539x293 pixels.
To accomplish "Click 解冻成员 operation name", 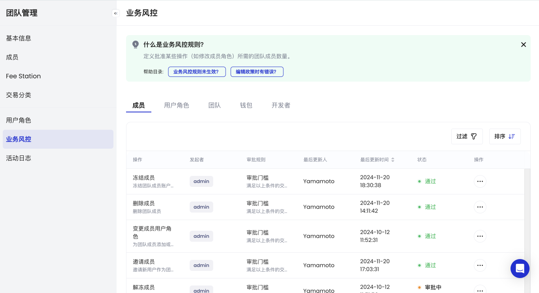I will coord(143,287).
